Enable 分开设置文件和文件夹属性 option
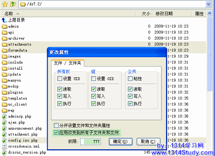 [56, 125]
